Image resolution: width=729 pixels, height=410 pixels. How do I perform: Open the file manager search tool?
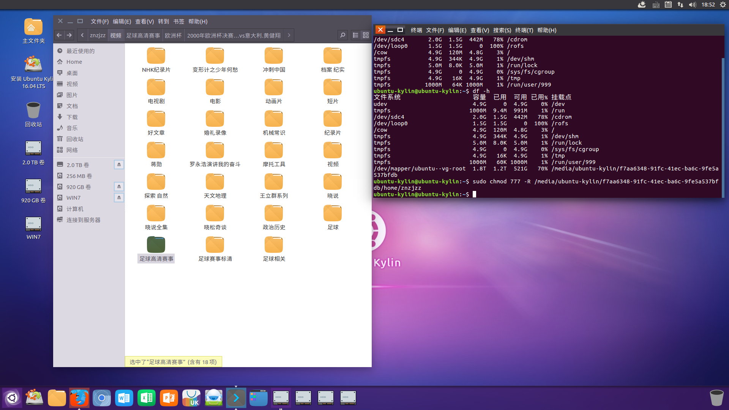pyautogui.click(x=342, y=35)
